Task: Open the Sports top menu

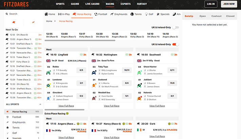Action: [x=60, y=4]
